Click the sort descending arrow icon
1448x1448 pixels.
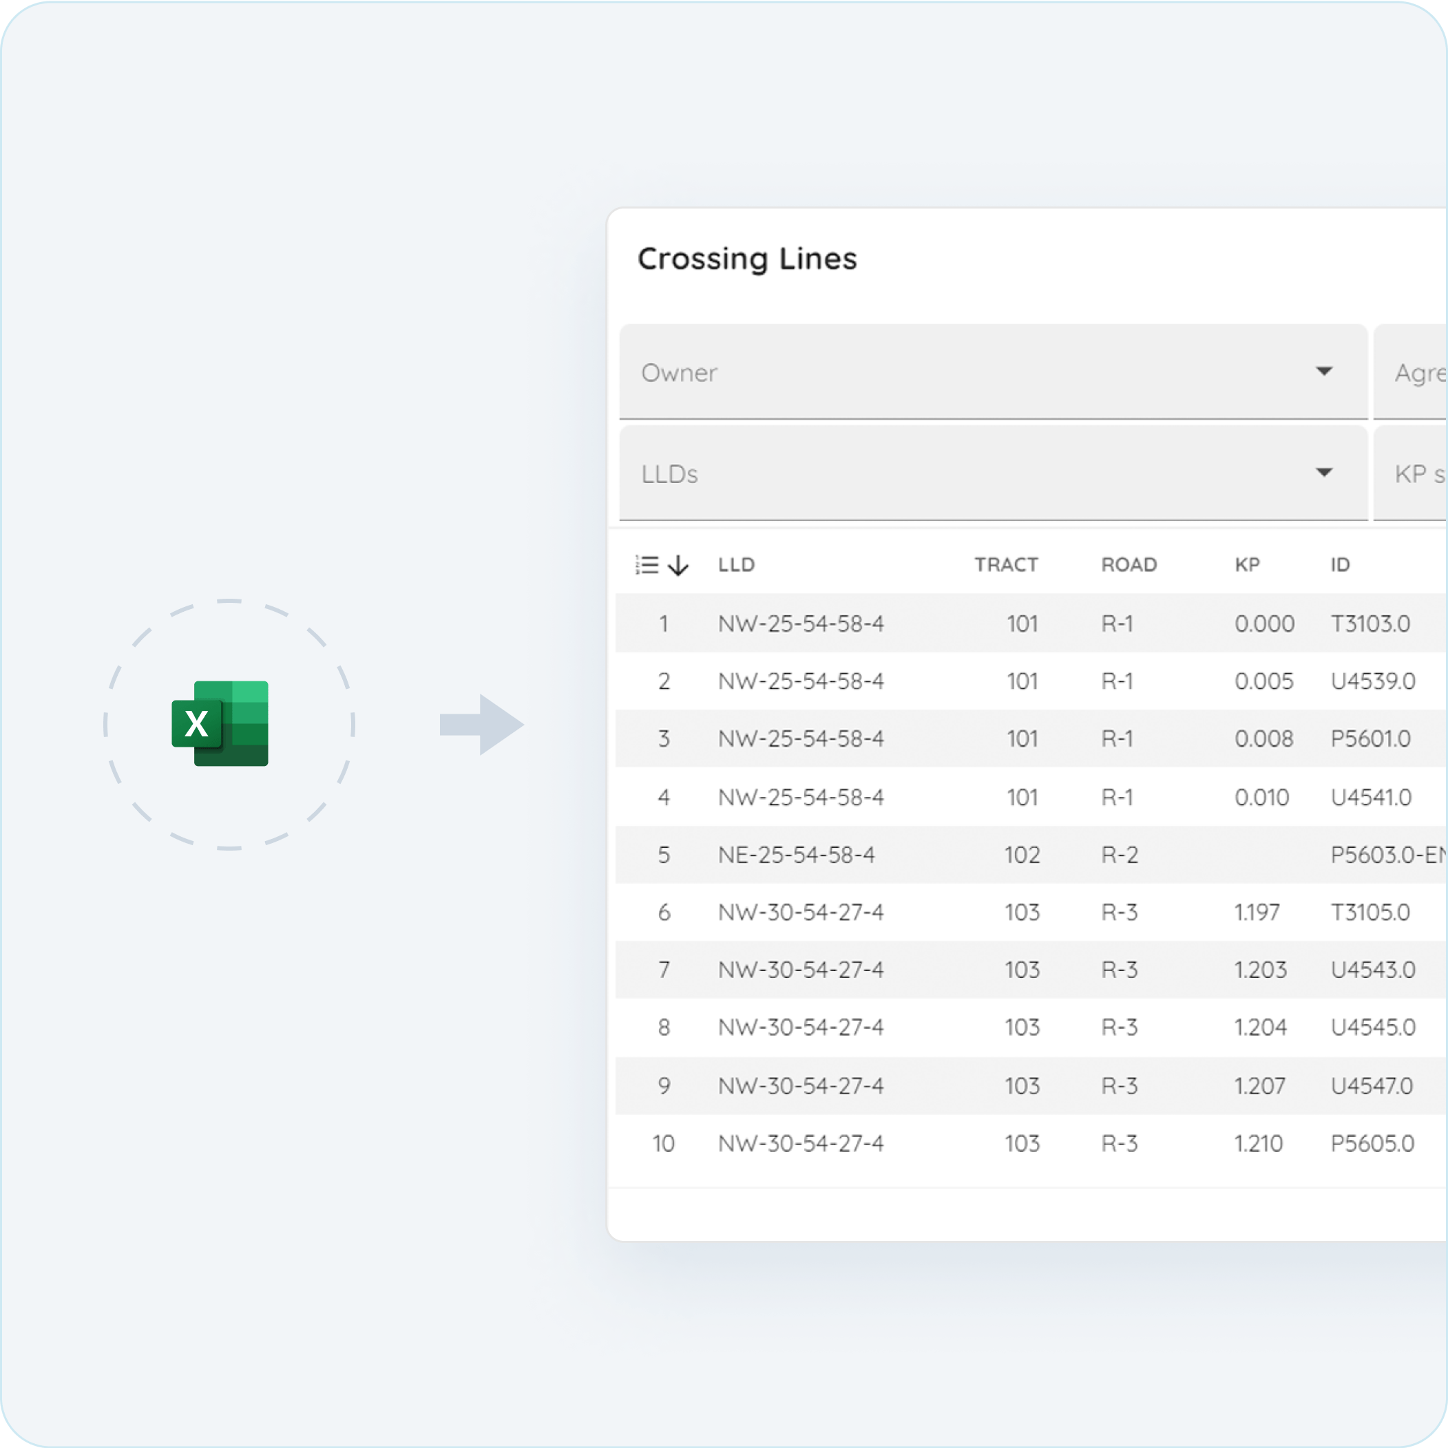[x=678, y=564]
